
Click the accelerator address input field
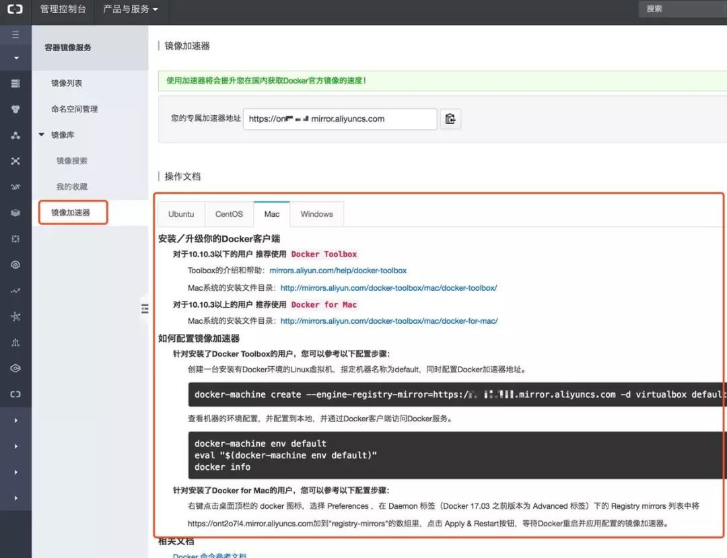(340, 119)
